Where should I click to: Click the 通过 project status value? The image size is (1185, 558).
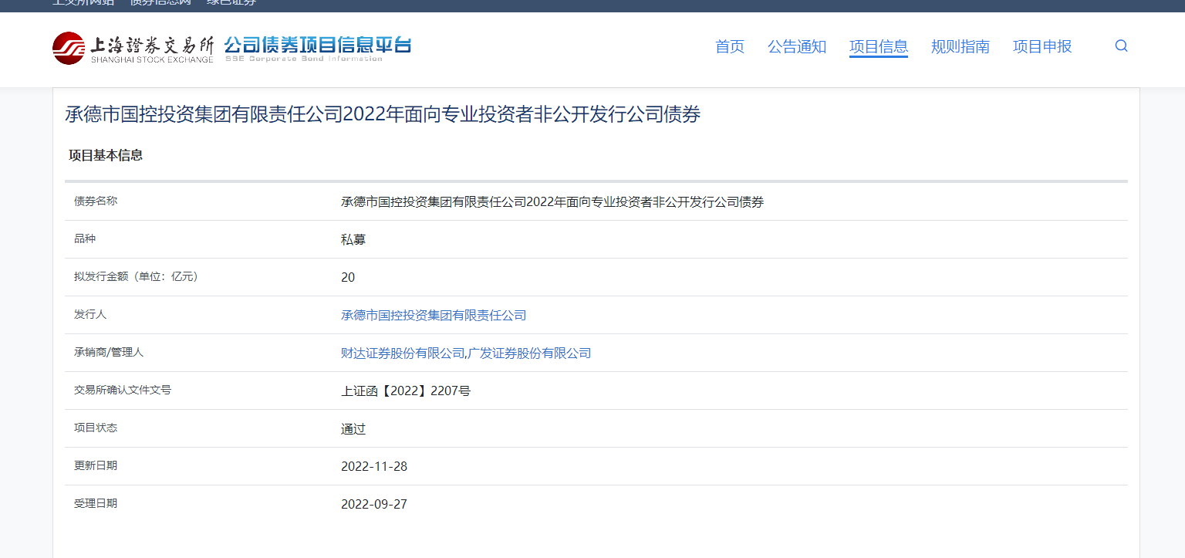[353, 428]
